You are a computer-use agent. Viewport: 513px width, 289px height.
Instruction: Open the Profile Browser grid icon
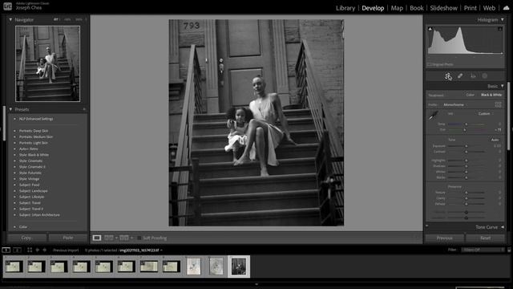(498, 104)
